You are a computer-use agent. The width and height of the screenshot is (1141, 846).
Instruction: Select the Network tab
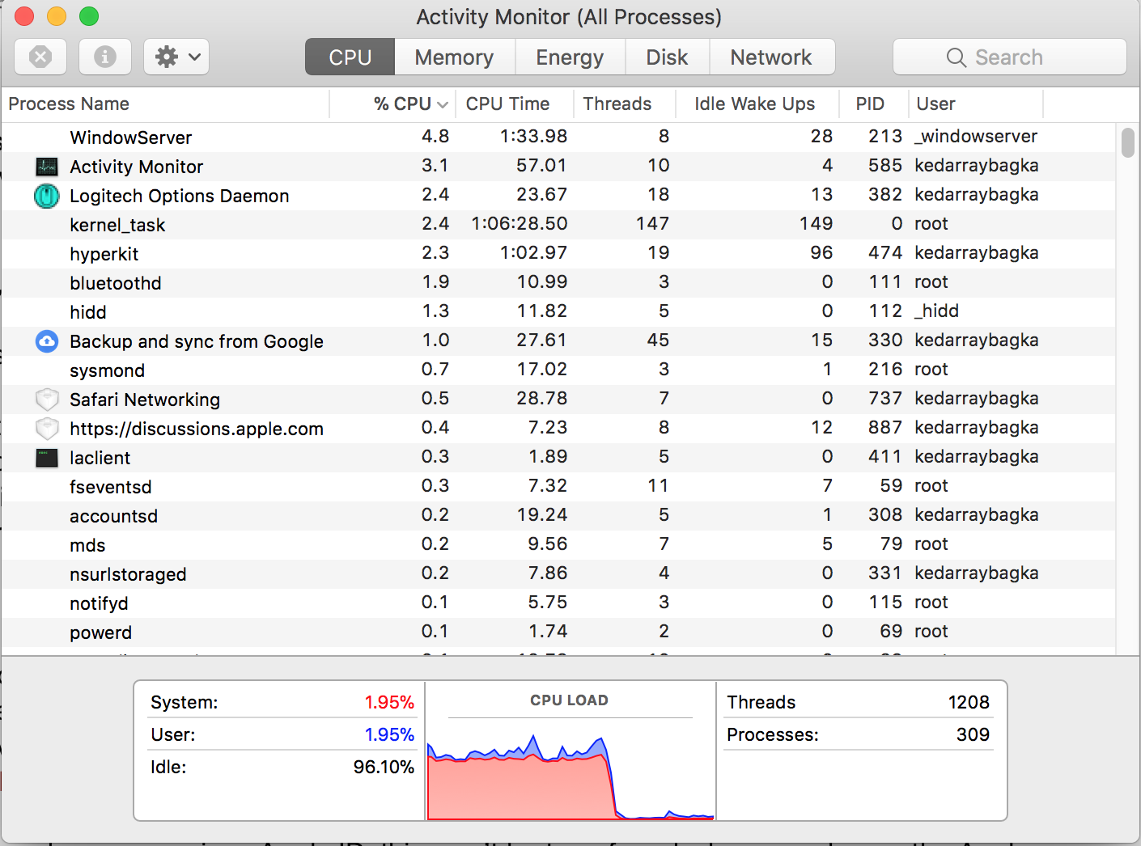[x=770, y=57]
